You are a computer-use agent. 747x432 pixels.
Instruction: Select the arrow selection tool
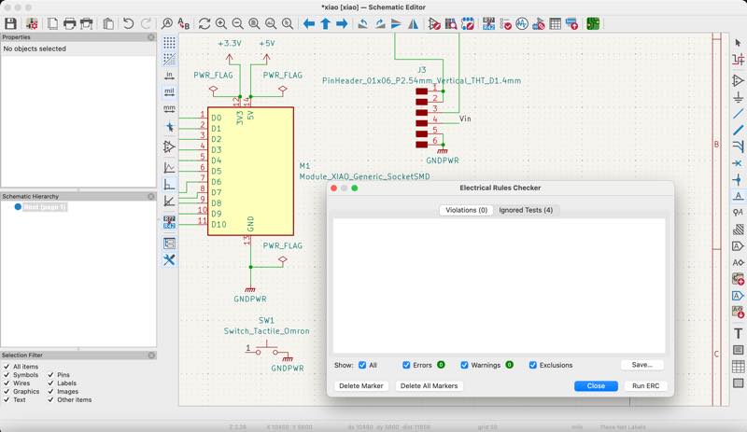point(738,42)
